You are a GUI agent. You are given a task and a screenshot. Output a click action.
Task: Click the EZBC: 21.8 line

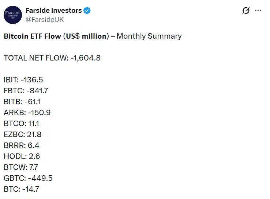pyautogui.click(x=22, y=134)
